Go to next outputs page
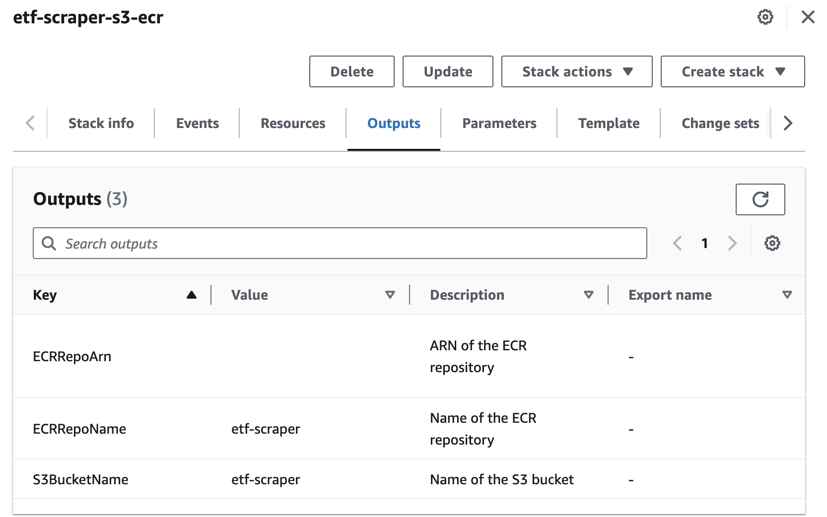Image resolution: width=827 pixels, height=517 pixels. coord(732,243)
